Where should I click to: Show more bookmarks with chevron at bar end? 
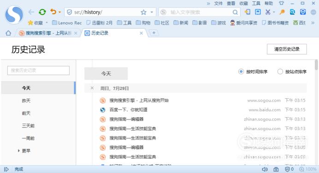(x=313, y=23)
